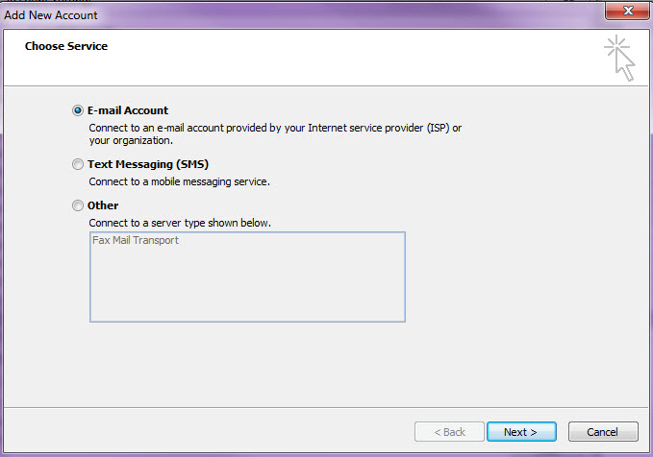The width and height of the screenshot is (653, 457).
Task: Choose the Text Messaging (SMS) option
Action: click(x=78, y=164)
